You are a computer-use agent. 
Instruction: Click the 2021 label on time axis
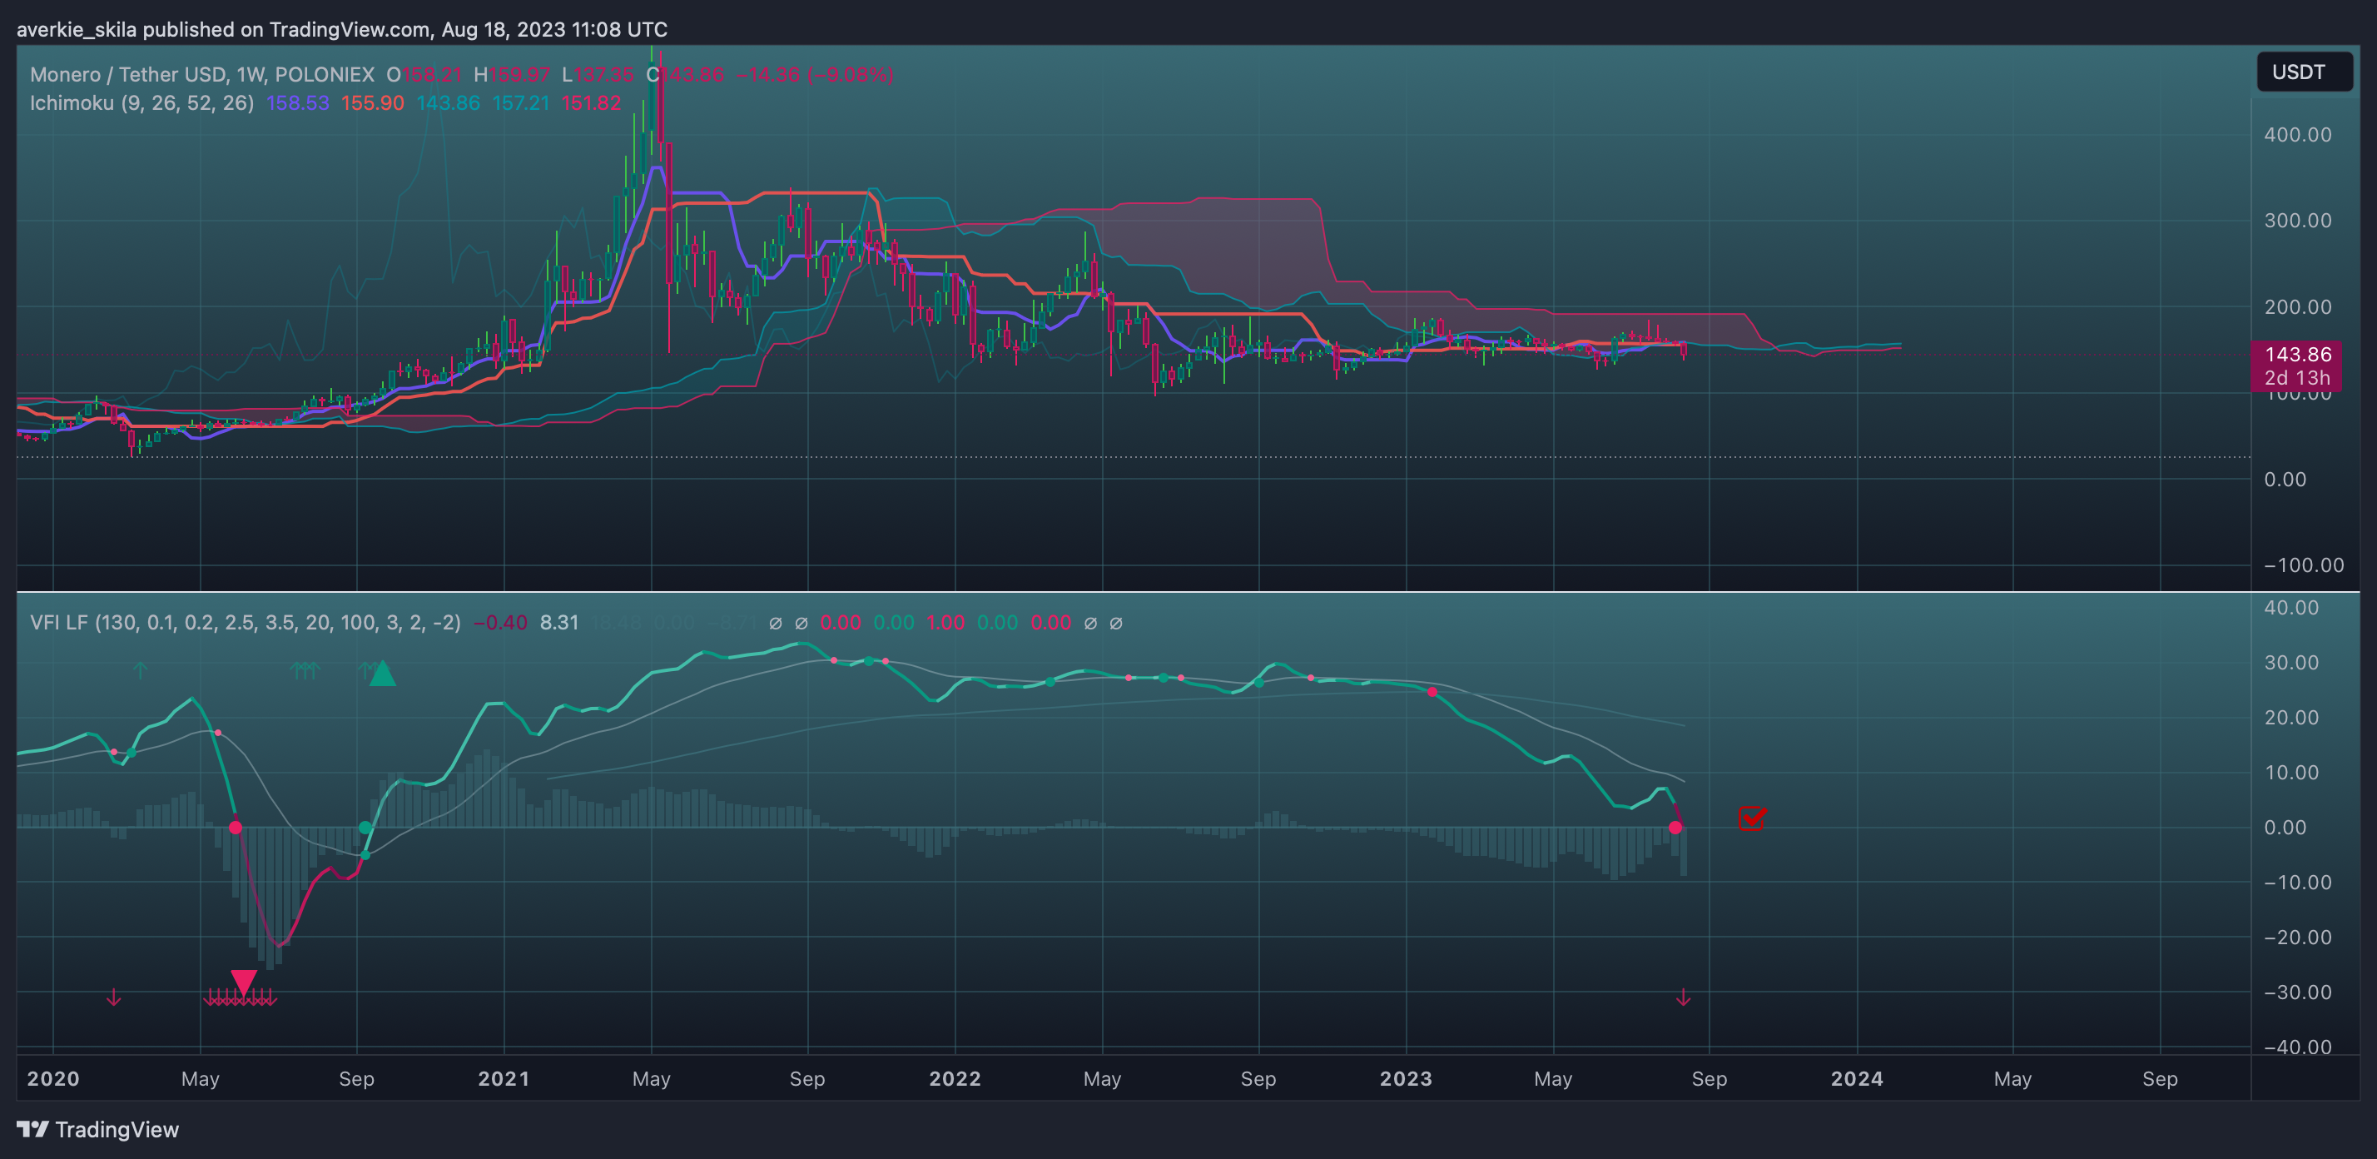(x=504, y=1079)
